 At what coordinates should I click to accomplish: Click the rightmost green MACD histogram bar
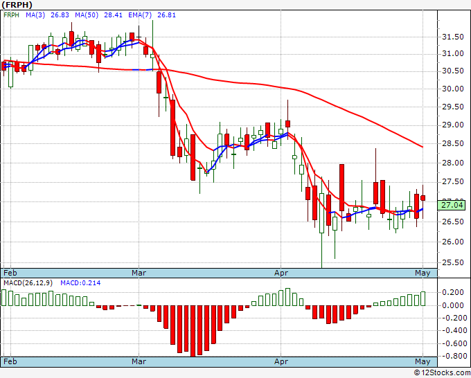tap(423, 298)
